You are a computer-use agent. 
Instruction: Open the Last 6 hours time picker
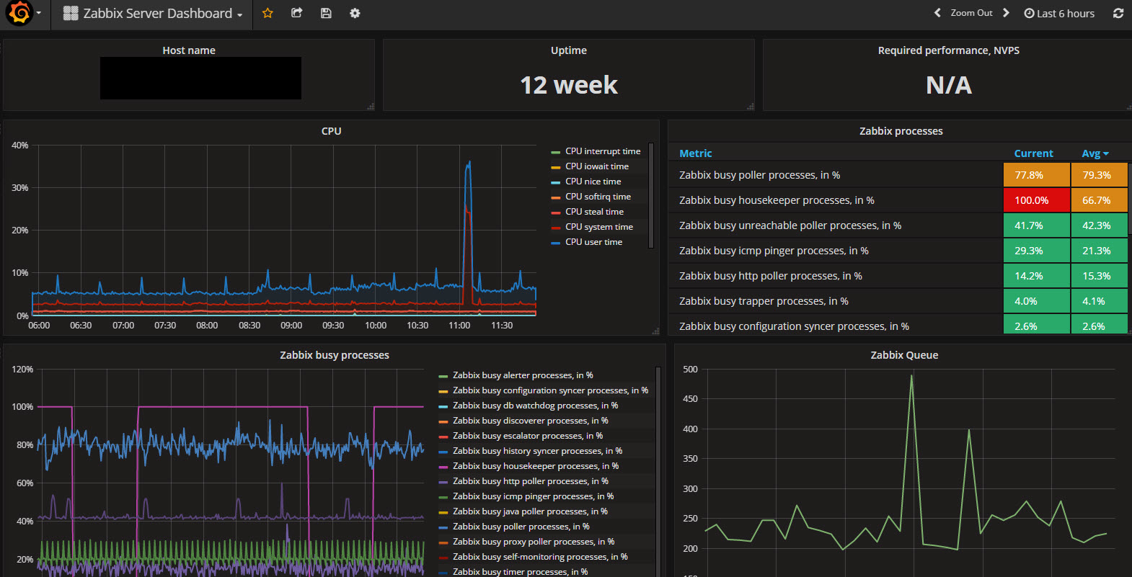coord(1059,13)
